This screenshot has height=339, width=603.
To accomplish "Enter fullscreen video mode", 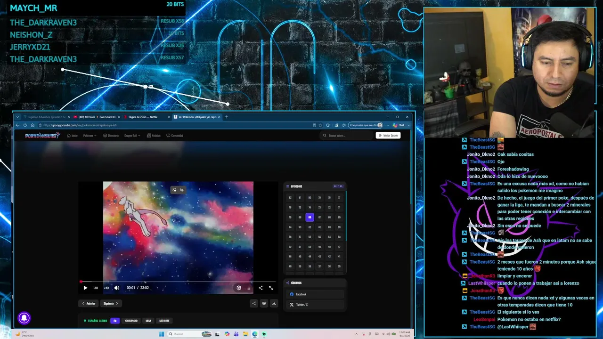I will tap(271, 288).
